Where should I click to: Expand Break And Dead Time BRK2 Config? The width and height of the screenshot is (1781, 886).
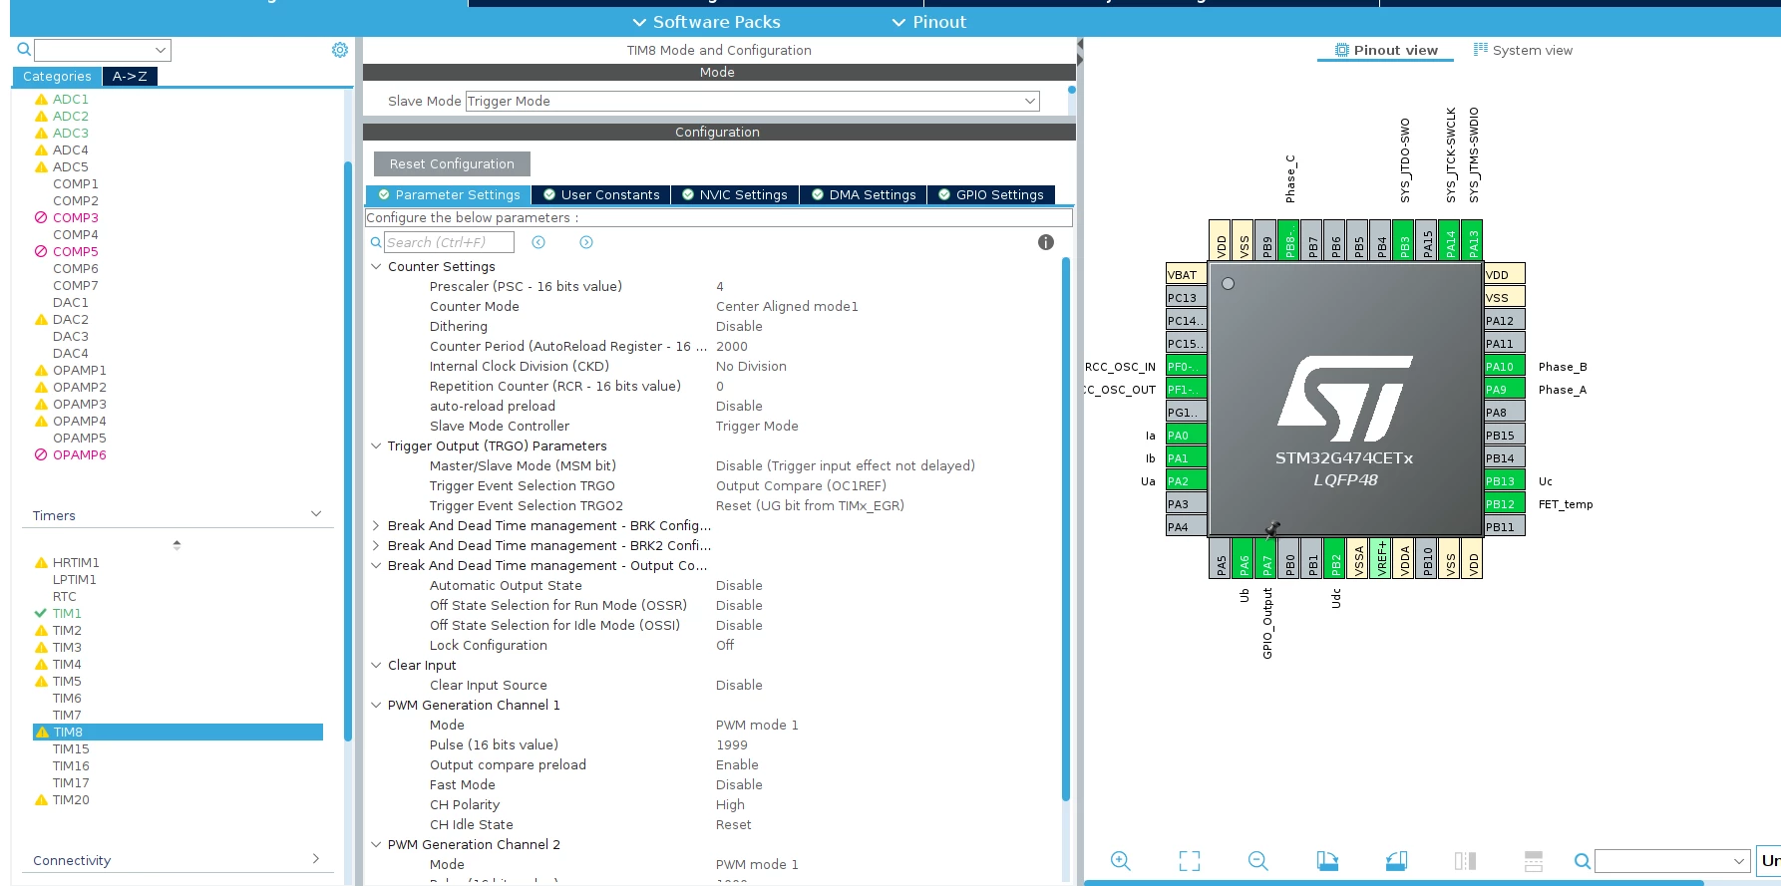point(376,545)
